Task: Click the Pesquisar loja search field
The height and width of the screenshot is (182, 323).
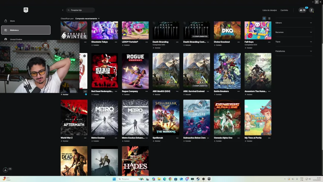Action: 80,10
